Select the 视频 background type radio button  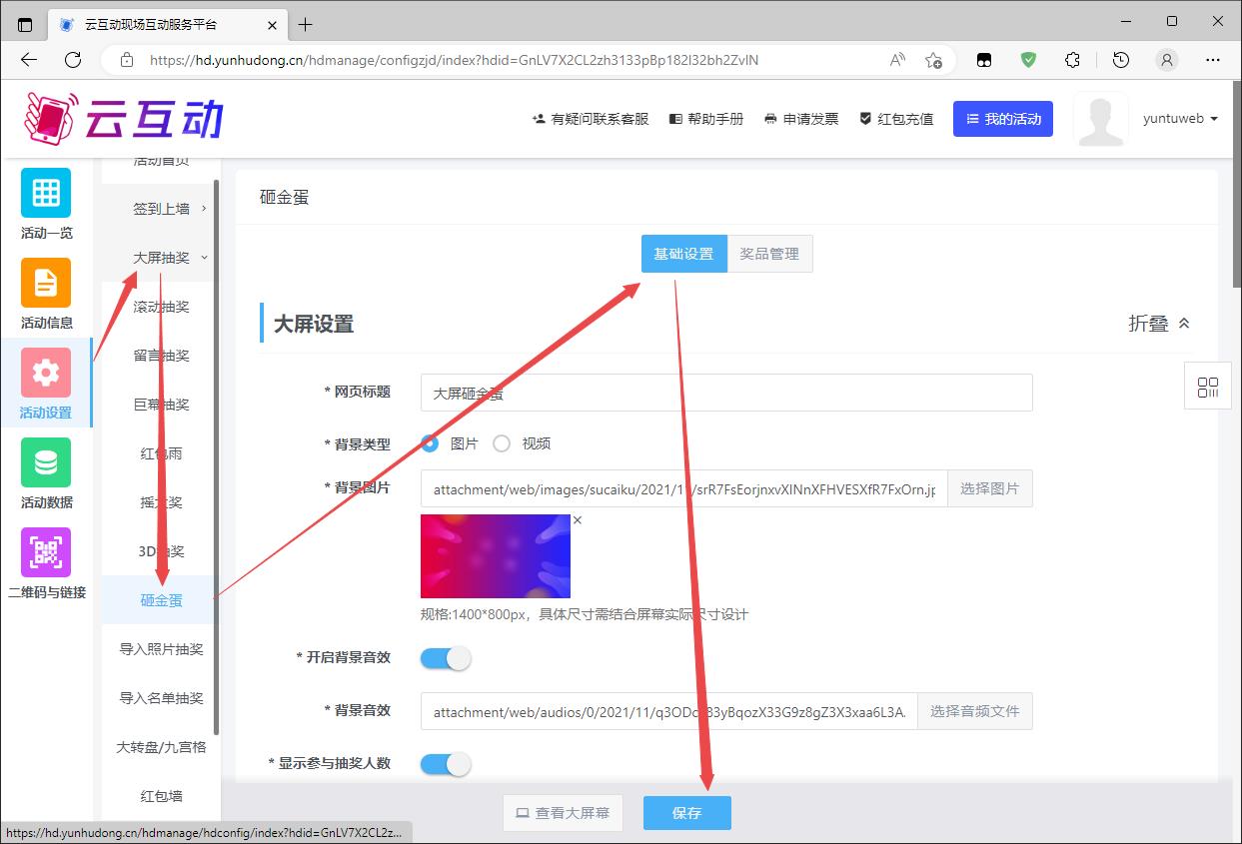[x=502, y=443]
